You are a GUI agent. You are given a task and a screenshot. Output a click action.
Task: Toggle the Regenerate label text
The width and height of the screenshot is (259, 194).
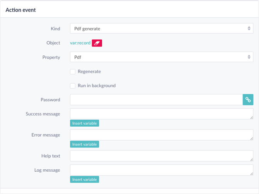click(x=89, y=72)
